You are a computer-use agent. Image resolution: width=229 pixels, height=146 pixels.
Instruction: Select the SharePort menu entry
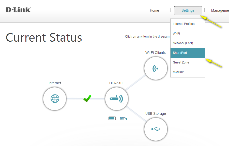point(180,53)
